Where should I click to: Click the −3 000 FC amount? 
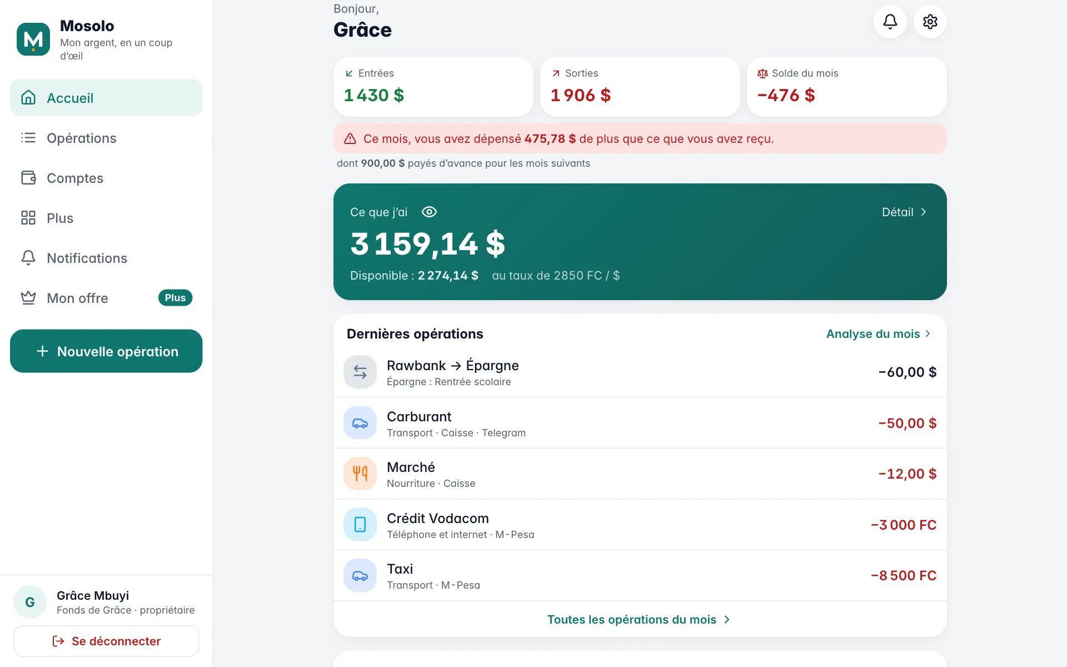904,525
